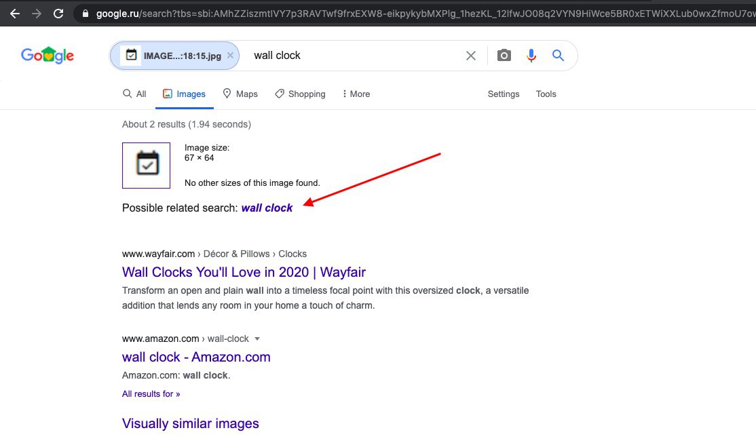Follow the wall clock related search link
Viewport: 756px width, 443px height.
pos(267,208)
